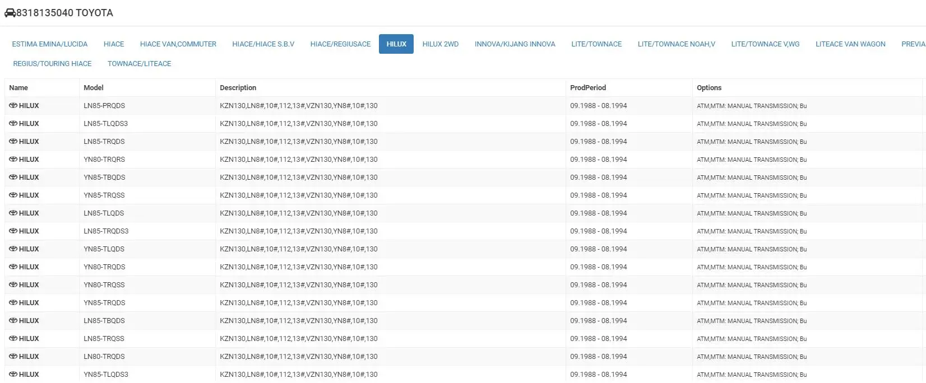The width and height of the screenshot is (926, 383).
Task: Select the HIACE/HIACE S.B.V tab
Action: [263, 44]
